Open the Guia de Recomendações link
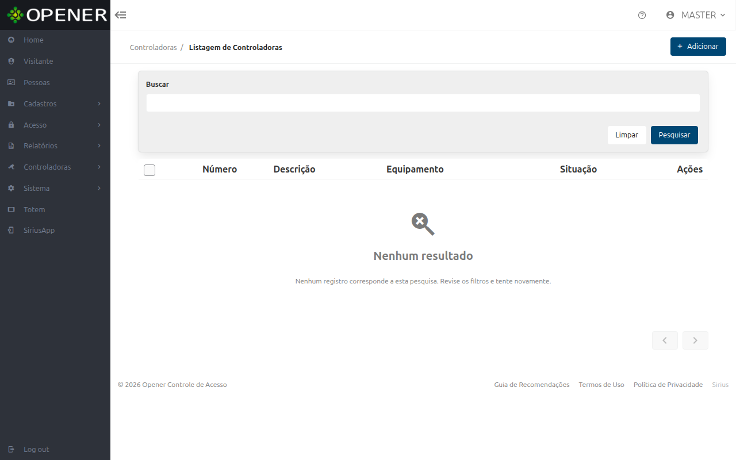 (532, 385)
